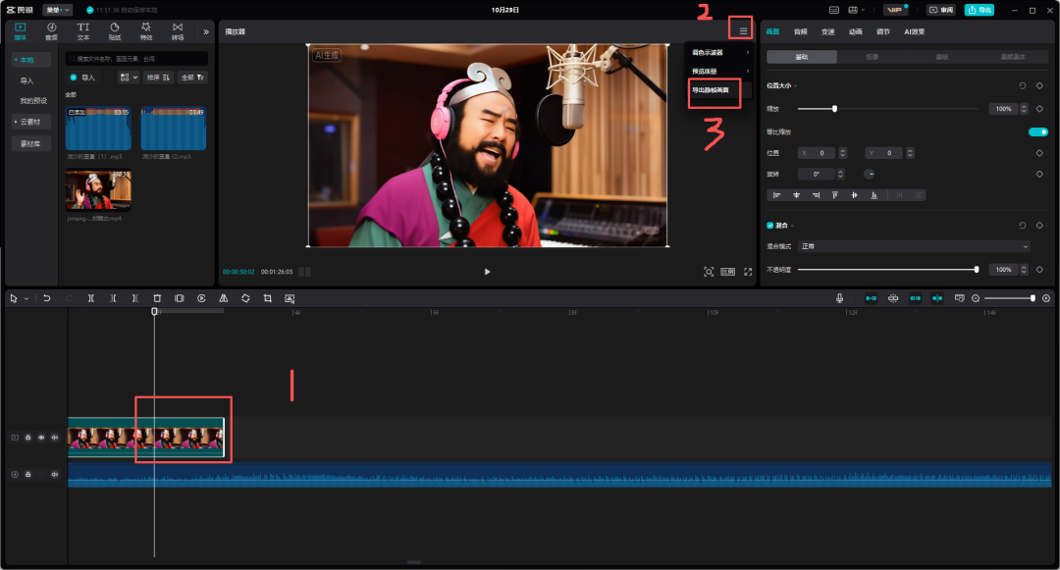Image resolution: width=1060 pixels, height=570 pixels.
Task: Open the player hamburger menu
Action: pyautogui.click(x=743, y=31)
